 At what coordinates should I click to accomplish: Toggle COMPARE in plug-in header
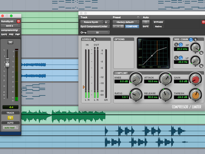click(132, 26)
